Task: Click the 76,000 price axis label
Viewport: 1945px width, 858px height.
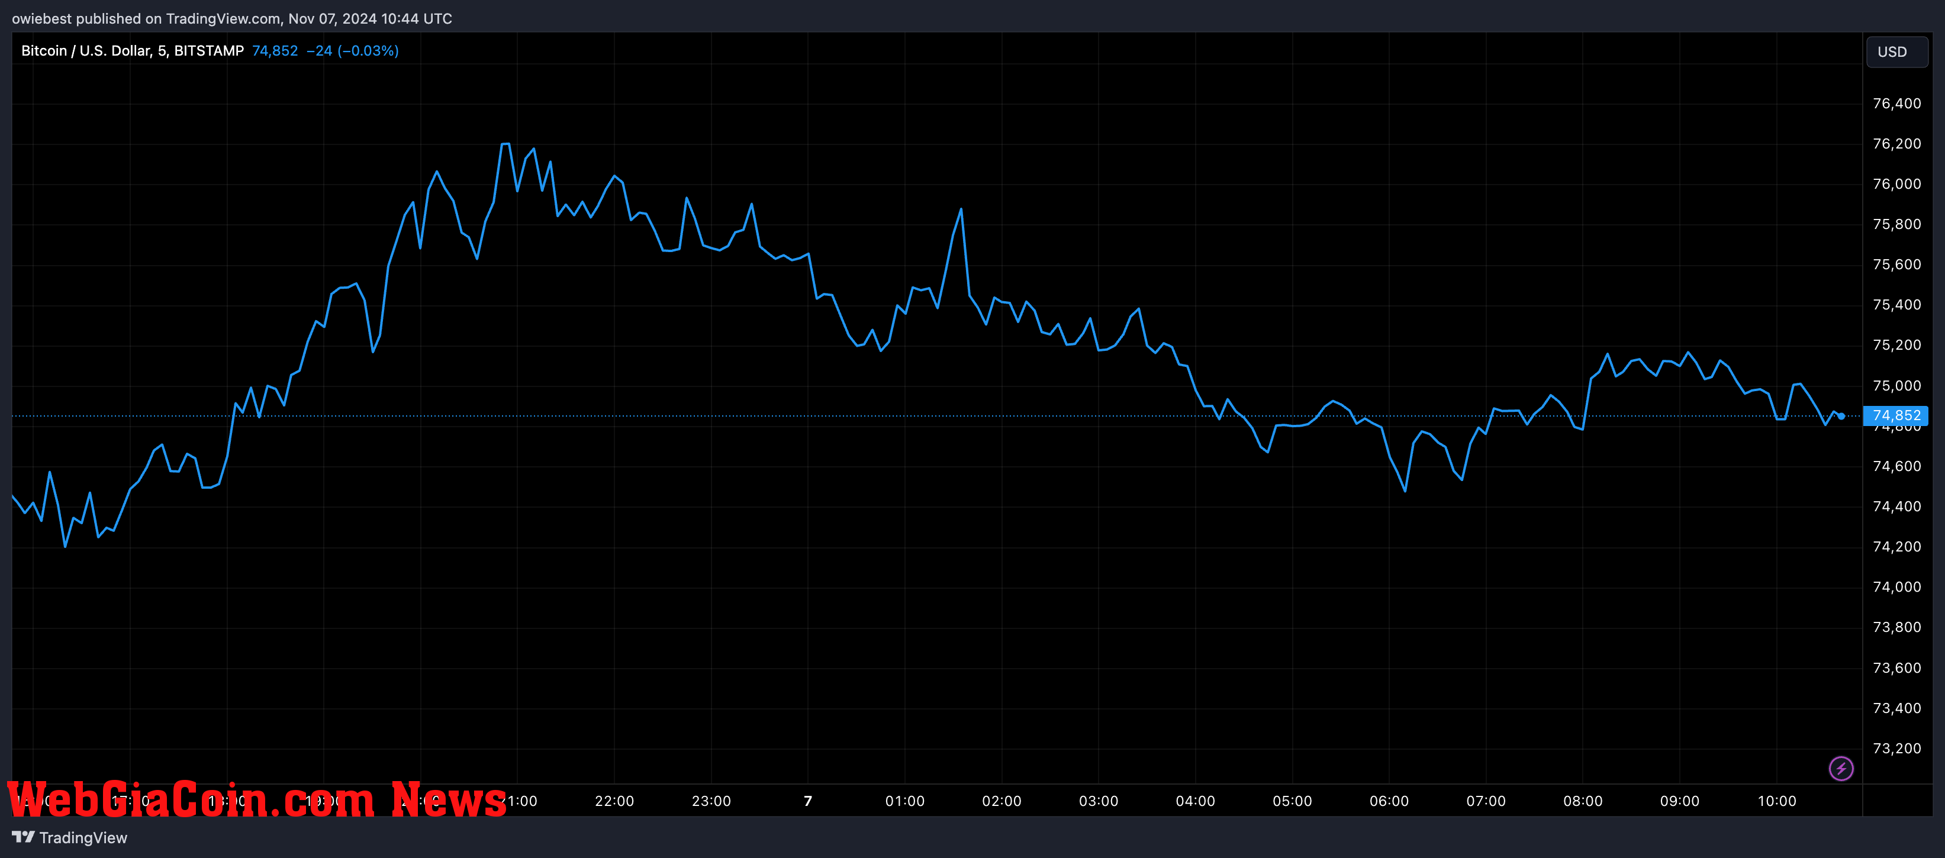Action: point(1896,184)
